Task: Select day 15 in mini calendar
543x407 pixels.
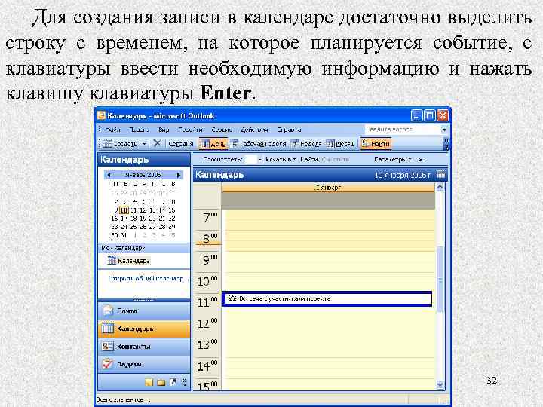Action: tap(171, 210)
